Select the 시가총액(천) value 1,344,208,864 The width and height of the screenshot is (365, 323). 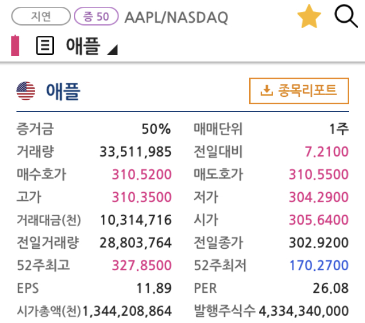pyautogui.click(x=127, y=311)
